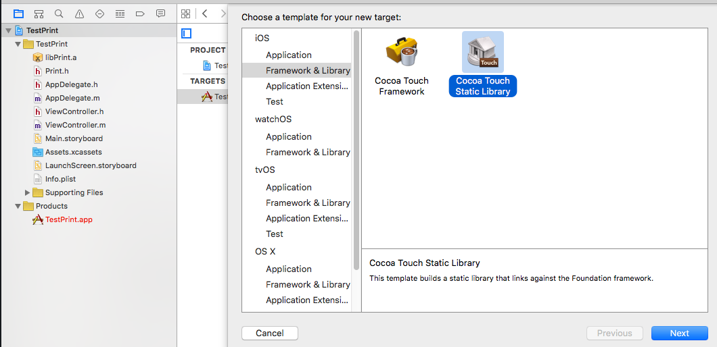The image size is (717, 347).
Task: Show the Breakpoint navigator icon
Action: pos(140,14)
